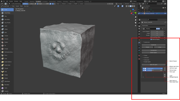The image size is (180, 101).
Task: Select the Nudge brush
Action: pos(7,75)
